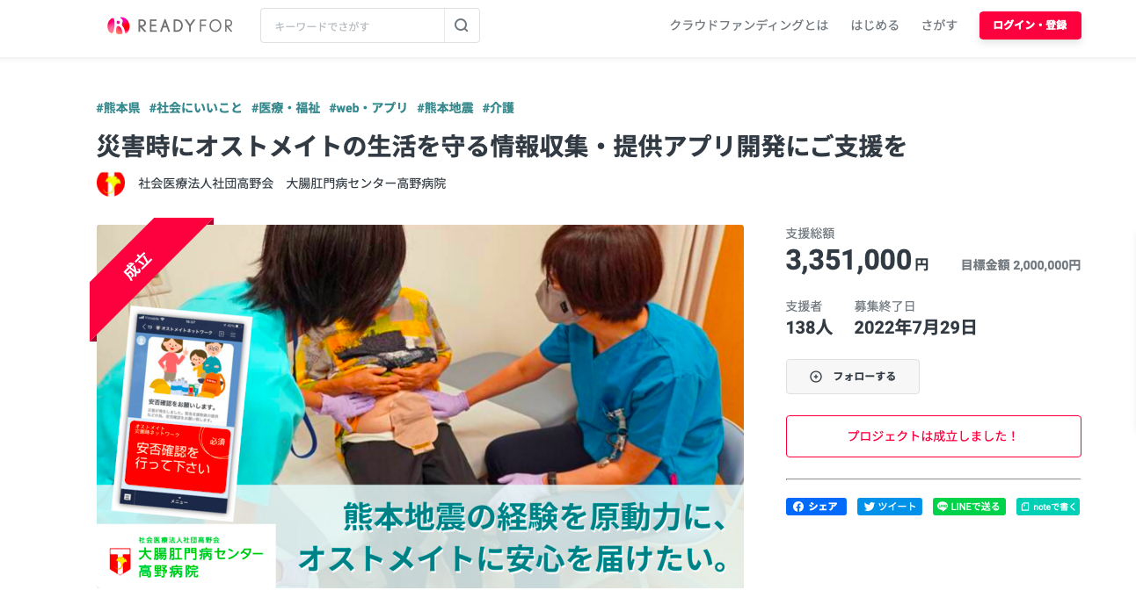Share project via Facebook シェア button
This screenshot has height=590, width=1136.
tap(816, 507)
